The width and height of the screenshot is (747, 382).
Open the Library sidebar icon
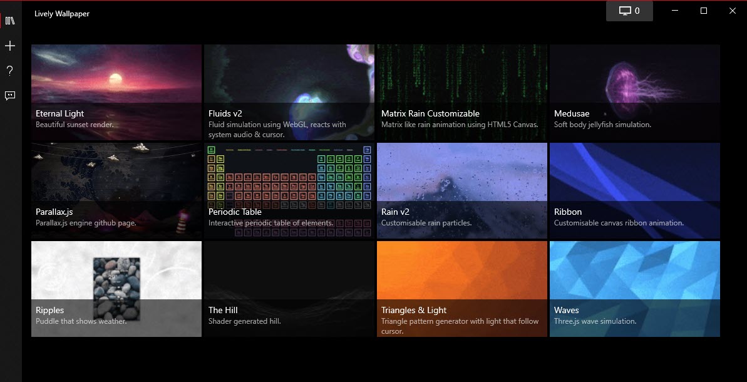pos(10,21)
